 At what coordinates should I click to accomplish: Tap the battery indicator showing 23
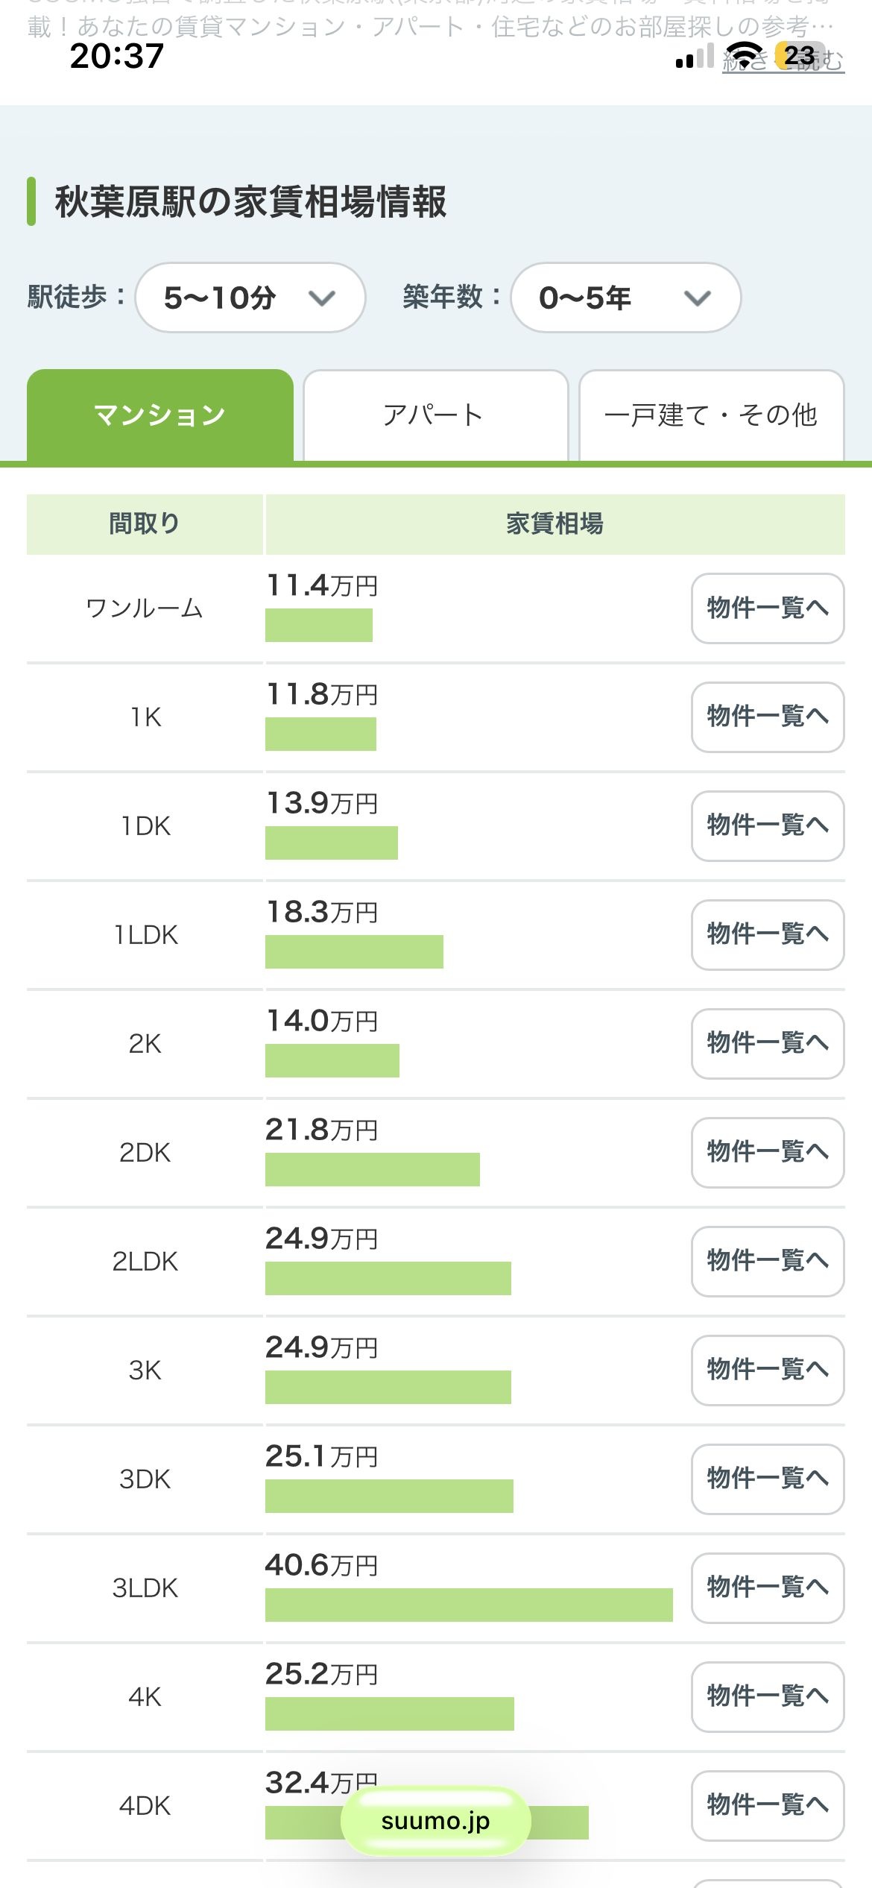pos(797,55)
